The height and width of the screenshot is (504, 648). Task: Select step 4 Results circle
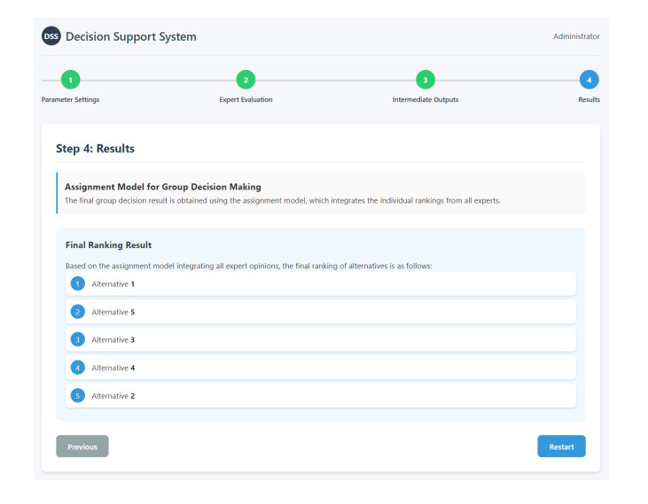coord(589,80)
